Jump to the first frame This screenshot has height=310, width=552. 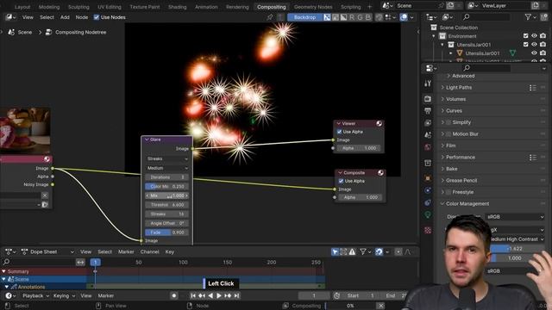[x=193, y=296]
